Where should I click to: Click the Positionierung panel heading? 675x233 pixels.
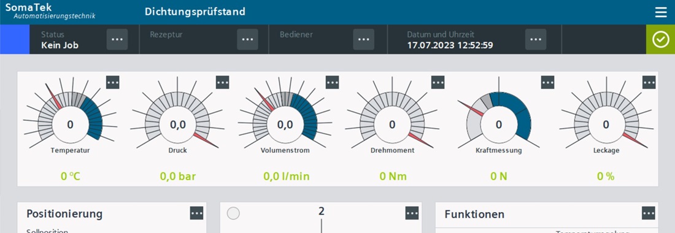[64, 213]
